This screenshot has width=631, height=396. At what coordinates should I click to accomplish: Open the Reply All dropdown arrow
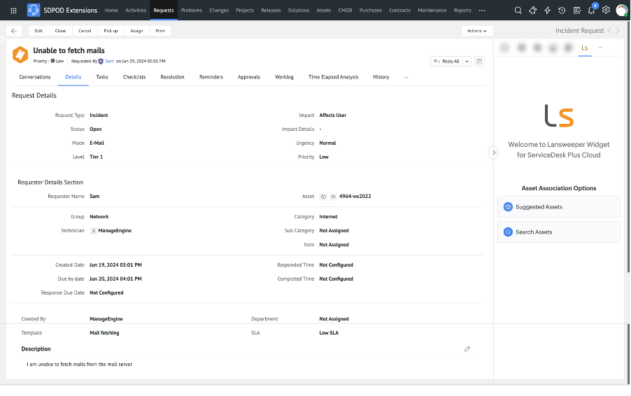(x=467, y=62)
